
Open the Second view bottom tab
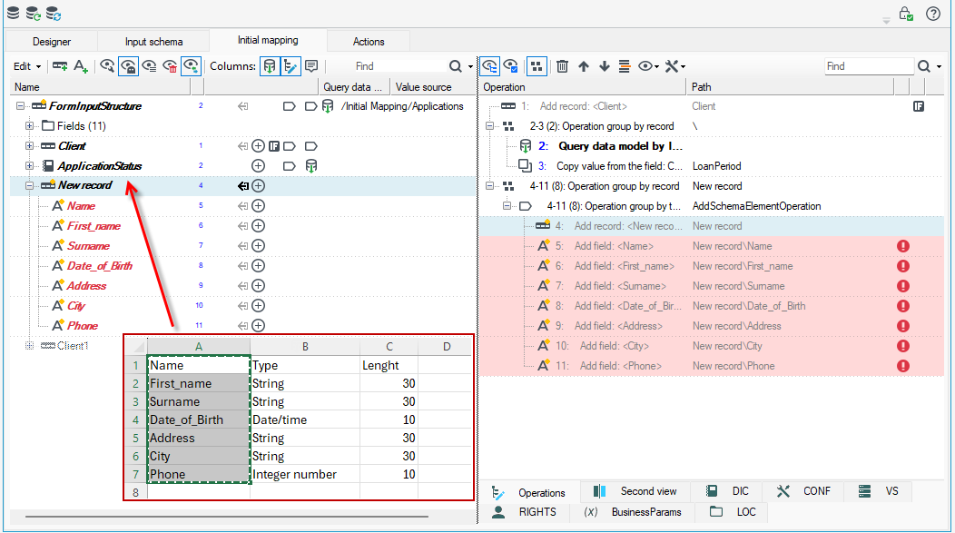point(635,491)
